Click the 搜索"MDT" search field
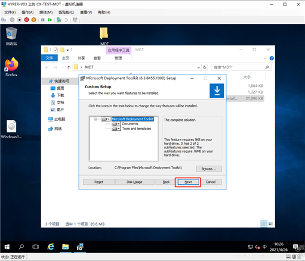This screenshot has height=261, width=305. pyautogui.click(x=241, y=67)
